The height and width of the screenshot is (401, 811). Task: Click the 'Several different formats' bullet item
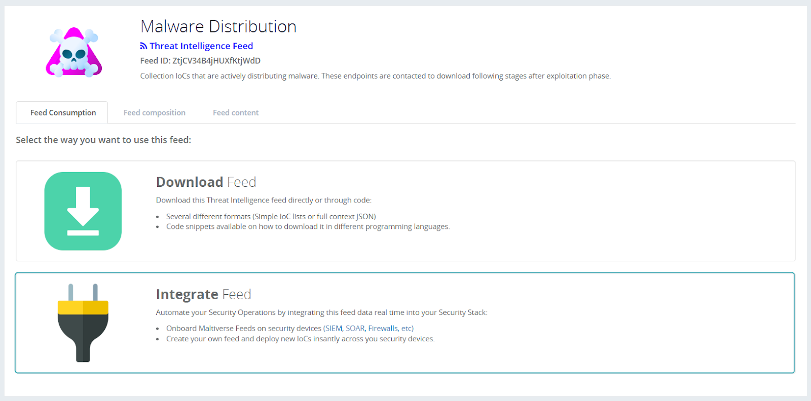(x=271, y=216)
